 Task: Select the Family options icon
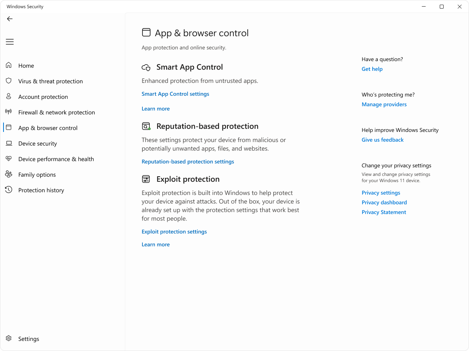(x=8, y=174)
